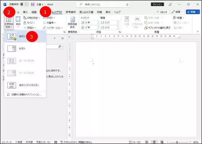Switch to the 表示 tab

tap(108, 12)
